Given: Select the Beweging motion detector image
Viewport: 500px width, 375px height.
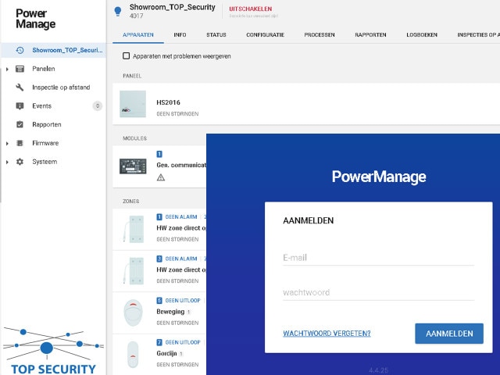Looking at the screenshot, I should [x=133, y=312].
